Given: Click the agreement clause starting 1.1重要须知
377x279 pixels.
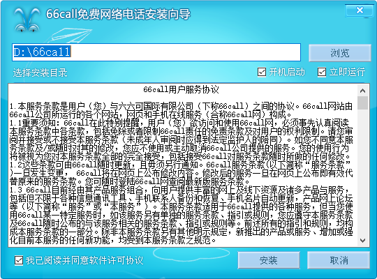Looking at the screenshot, I should 182,140.
